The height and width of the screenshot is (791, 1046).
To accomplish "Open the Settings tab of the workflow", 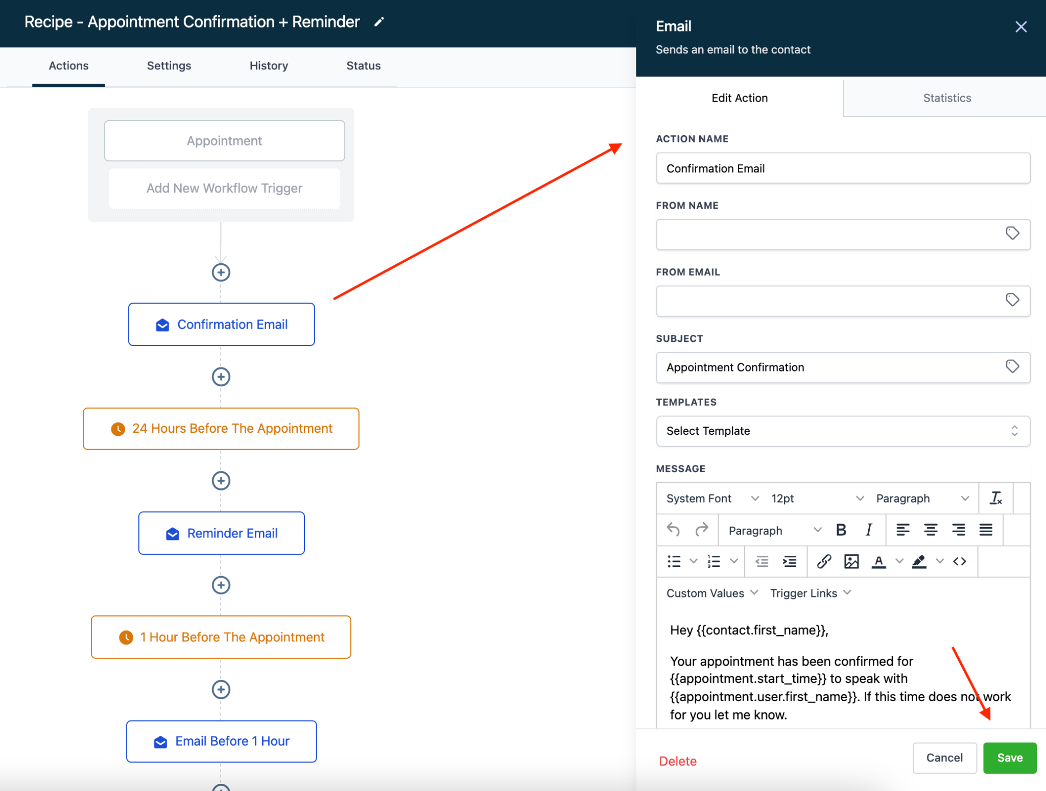I will [x=169, y=65].
